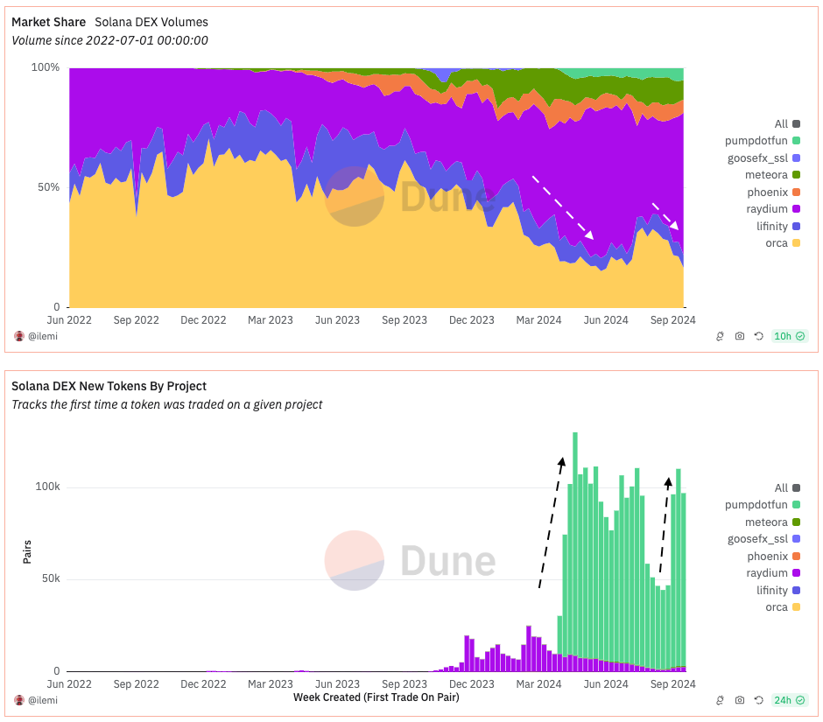Click meteora green swatch in New Tokens legend

(796, 522)
